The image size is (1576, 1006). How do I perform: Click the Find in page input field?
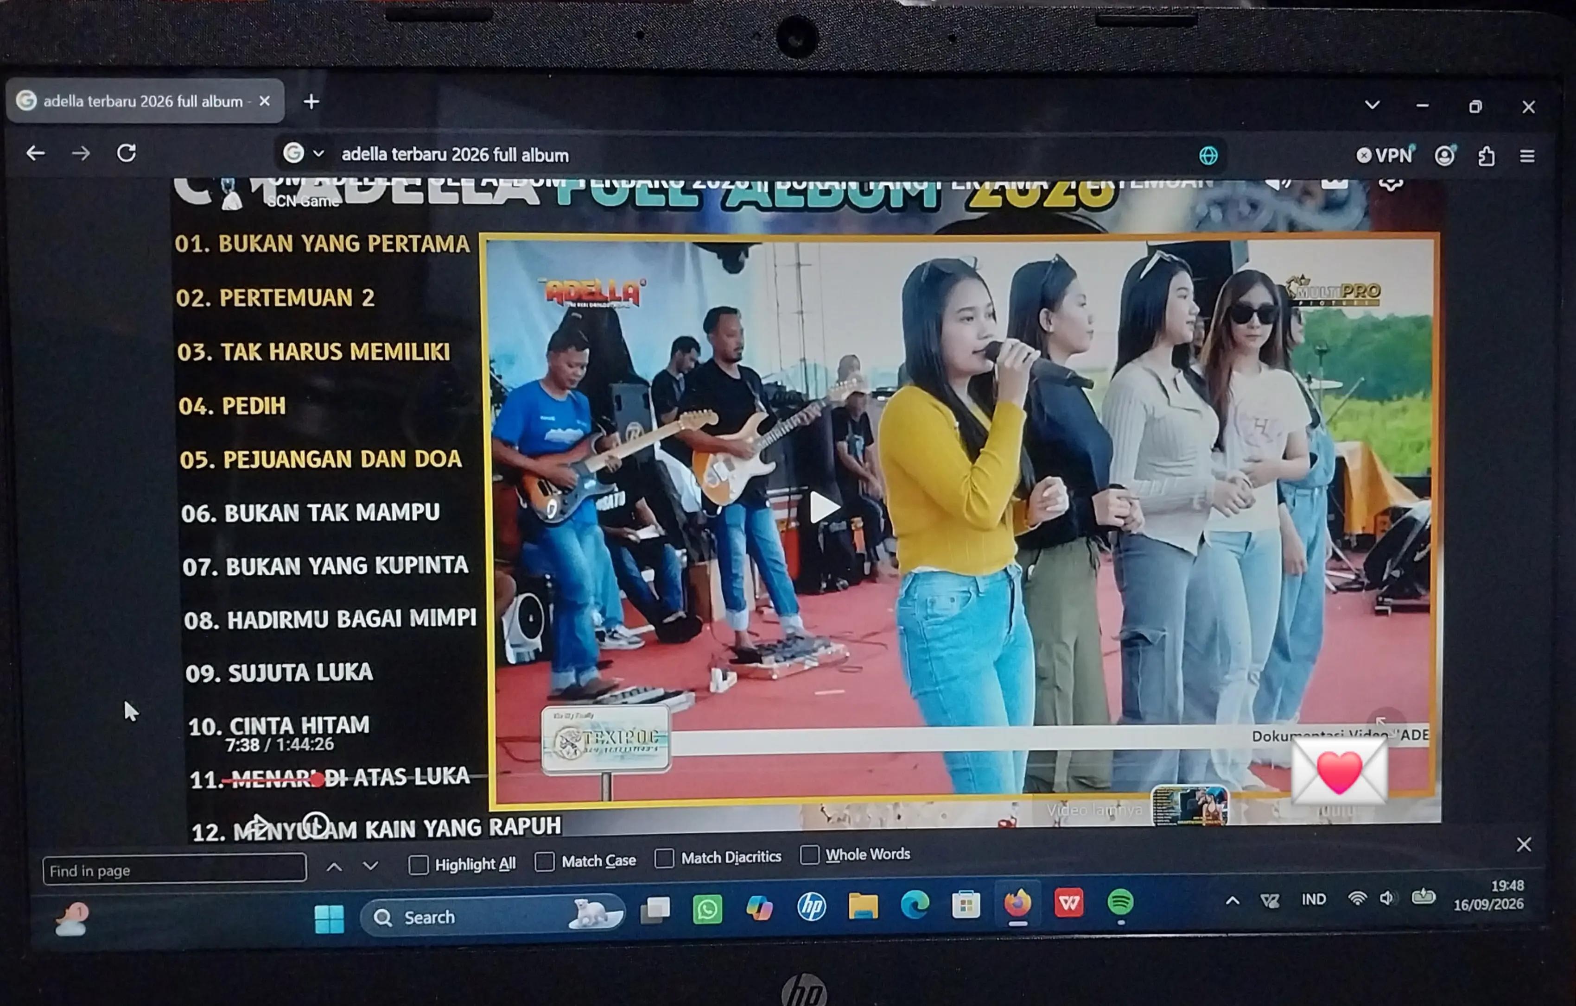pos(174,871)
